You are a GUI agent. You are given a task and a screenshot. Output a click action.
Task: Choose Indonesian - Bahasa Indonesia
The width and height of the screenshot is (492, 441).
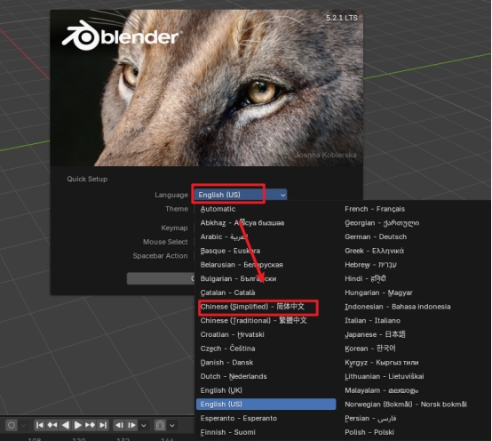[415, 307]
